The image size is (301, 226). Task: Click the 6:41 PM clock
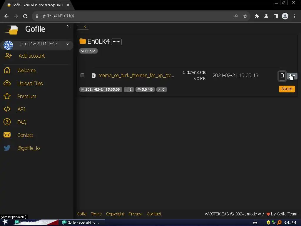(290, 222)
